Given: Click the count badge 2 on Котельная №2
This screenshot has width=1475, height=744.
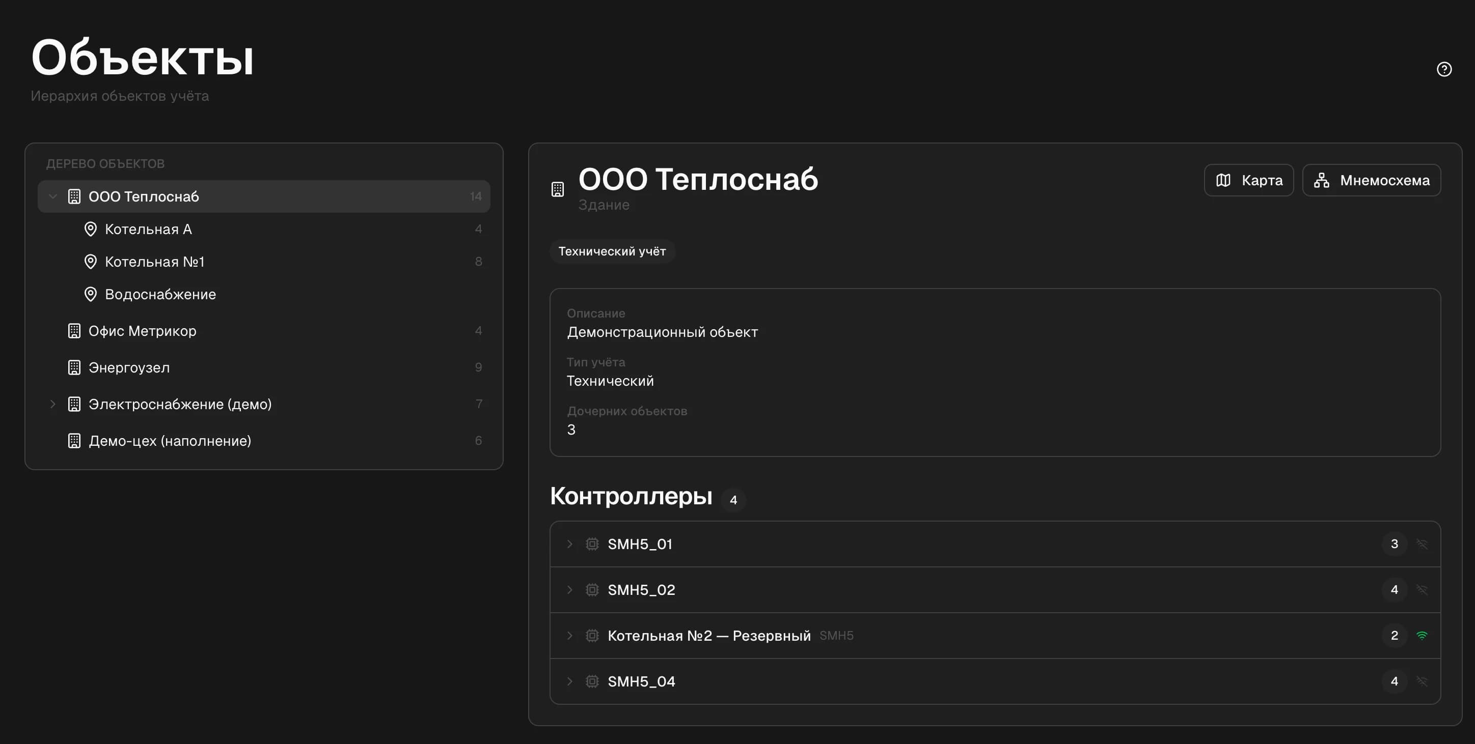Looking at the screenshot, I should pos(1394,635).
